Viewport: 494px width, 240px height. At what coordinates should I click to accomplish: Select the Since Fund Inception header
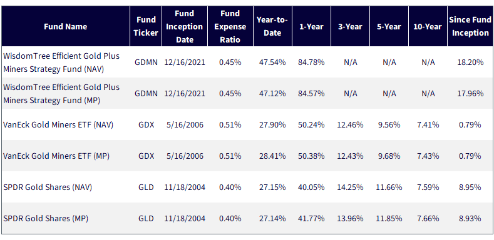470,26
